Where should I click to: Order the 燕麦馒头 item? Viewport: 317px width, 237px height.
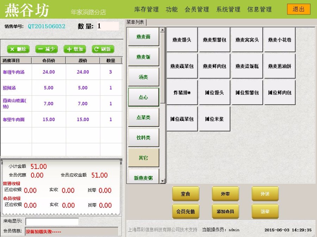(181, 39)
